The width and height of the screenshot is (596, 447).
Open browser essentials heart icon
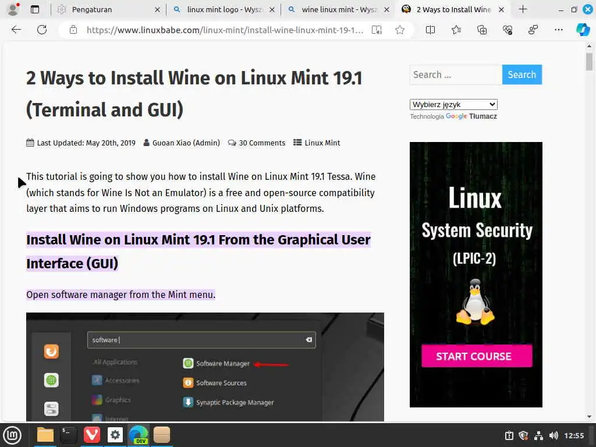(x=508, y=30)
